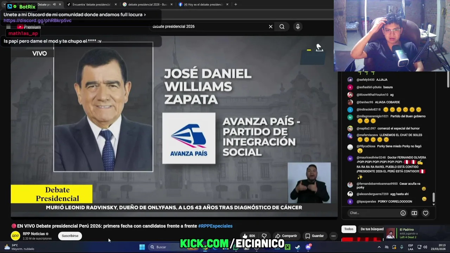Click chat username @indiracielo8218
The image size is (450, 253).
coord(368,110)
